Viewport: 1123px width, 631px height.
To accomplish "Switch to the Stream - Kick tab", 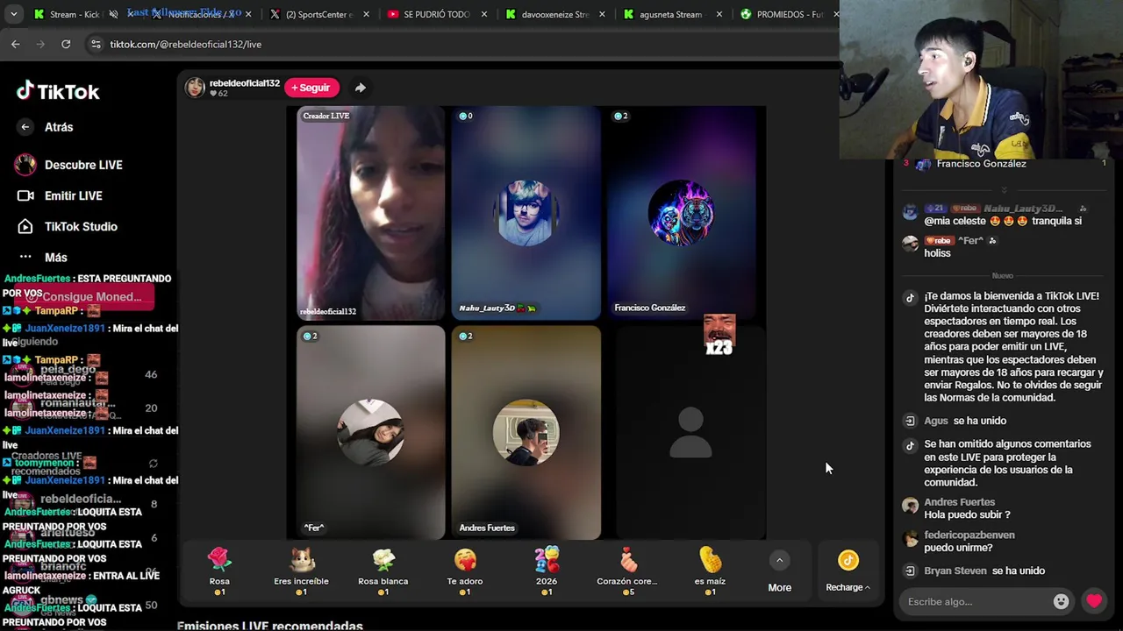I will (75, 14).
